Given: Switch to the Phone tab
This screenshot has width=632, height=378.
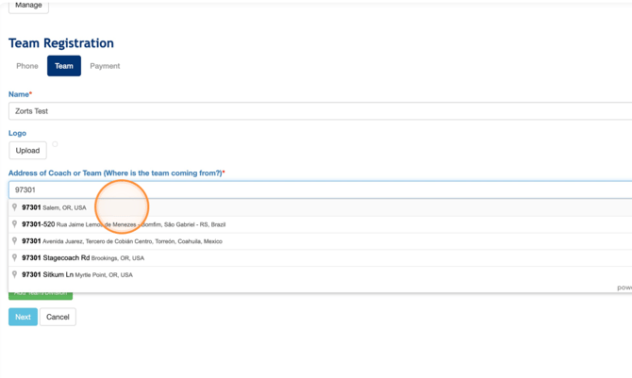Looking at the screenshot, I should (27, 66).
